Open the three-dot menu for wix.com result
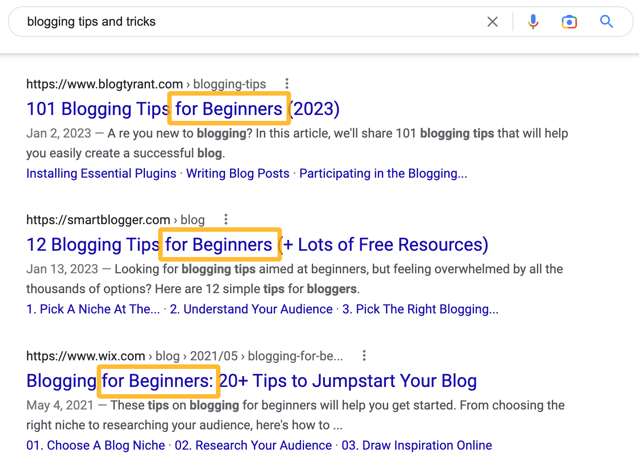The height and width of the screenshot is (460, 639). pyautogui.click(x=364, y=355)
